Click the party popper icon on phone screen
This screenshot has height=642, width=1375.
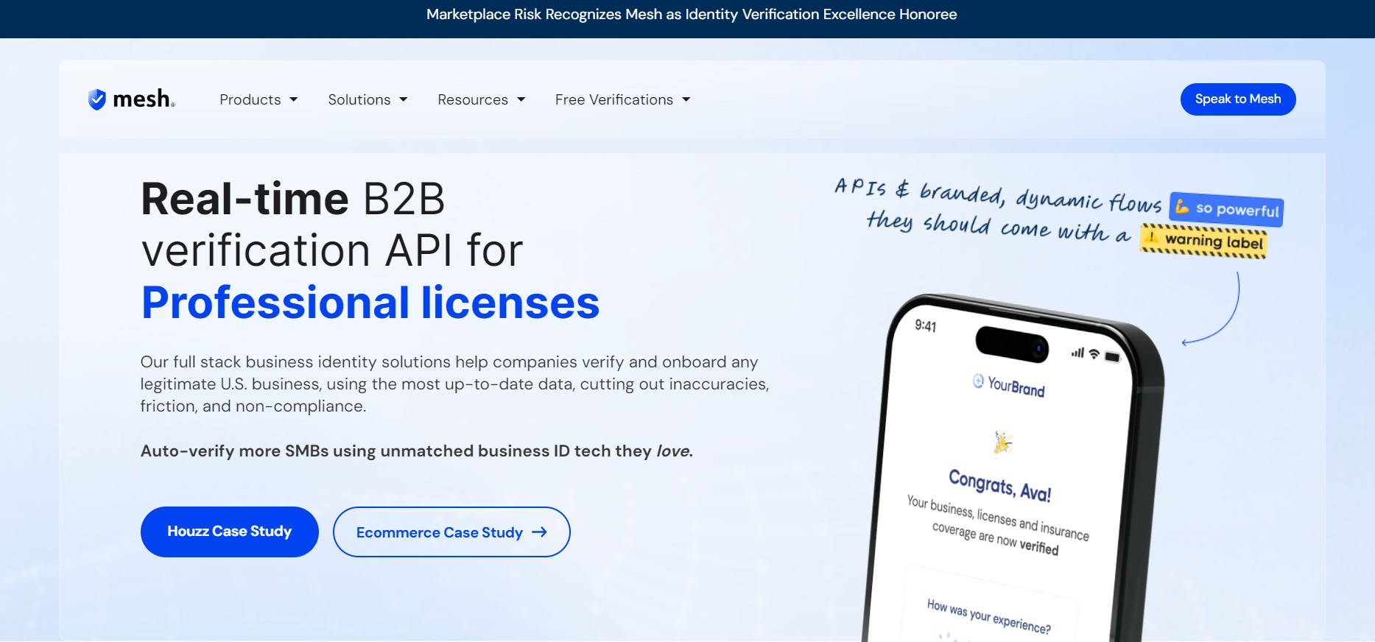click(1002, 442)
